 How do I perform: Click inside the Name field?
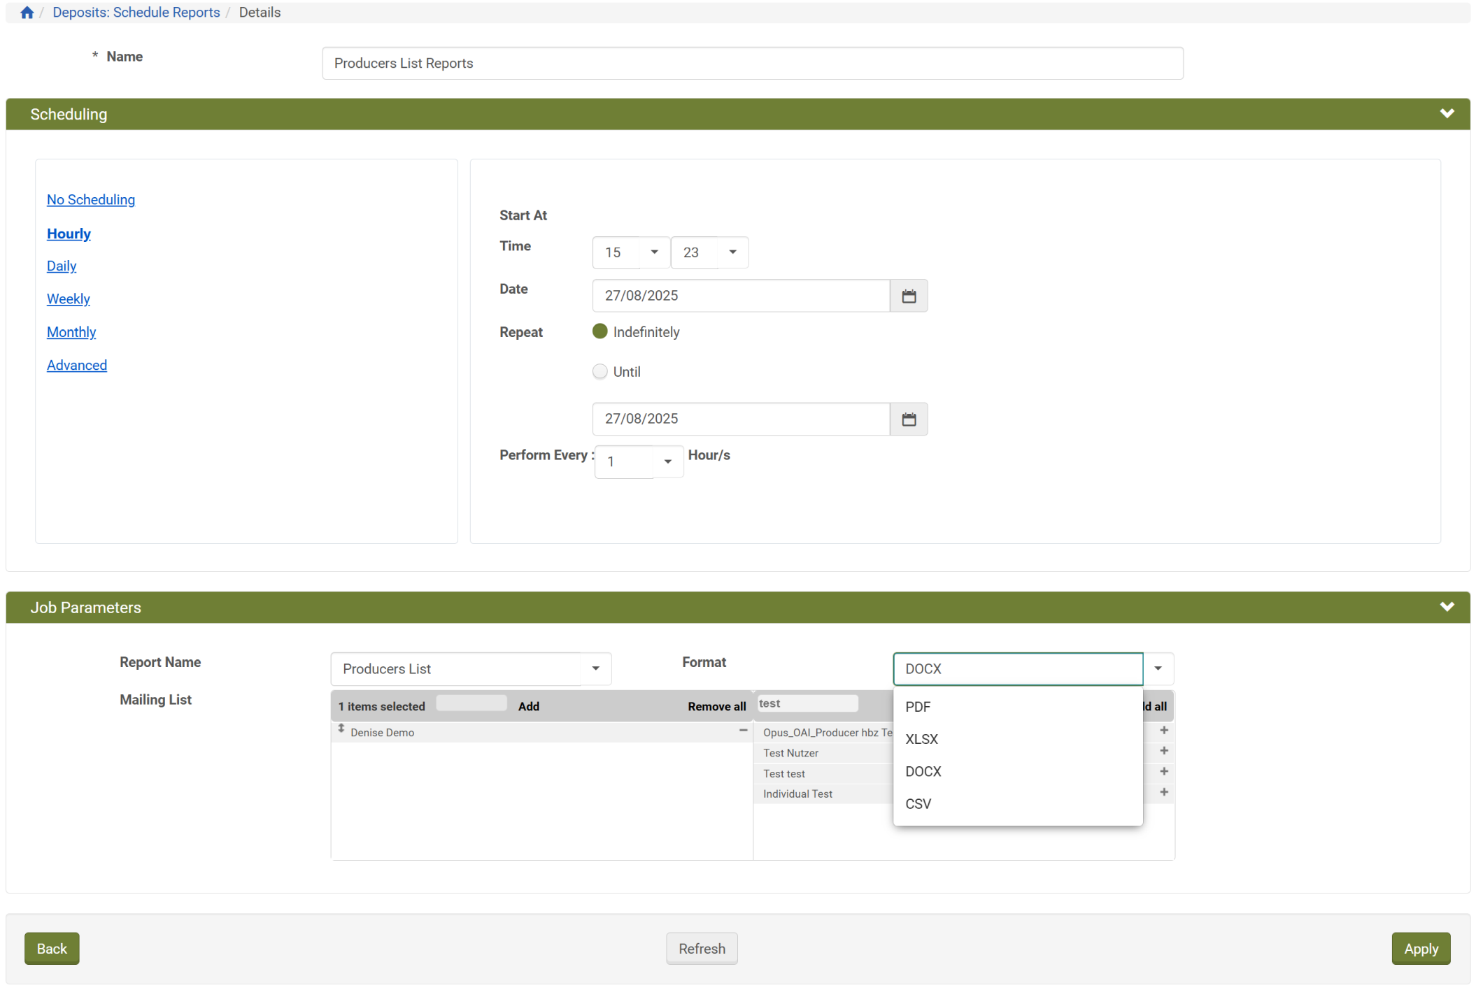point(752,63)
